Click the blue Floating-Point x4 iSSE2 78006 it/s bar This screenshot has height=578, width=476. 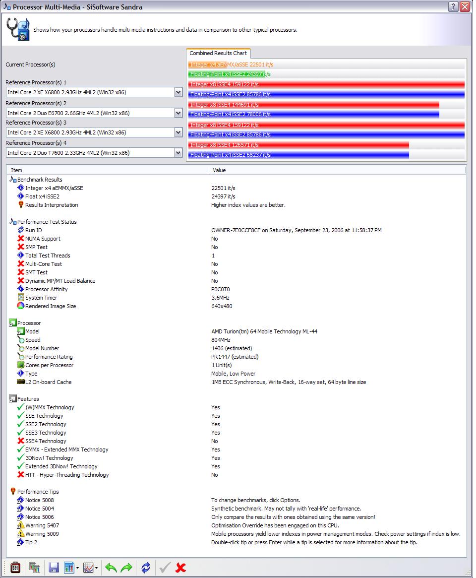(313, 114)
